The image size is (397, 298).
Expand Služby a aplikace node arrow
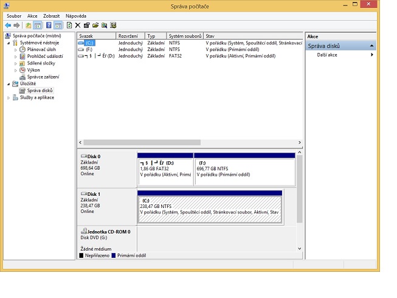[9, 98]
